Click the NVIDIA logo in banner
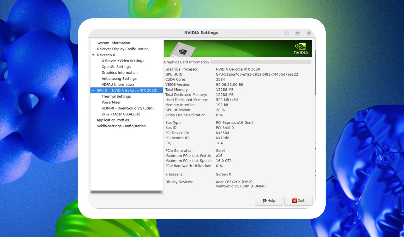Viewport: 404px width, 237px height. pos(301,49)
